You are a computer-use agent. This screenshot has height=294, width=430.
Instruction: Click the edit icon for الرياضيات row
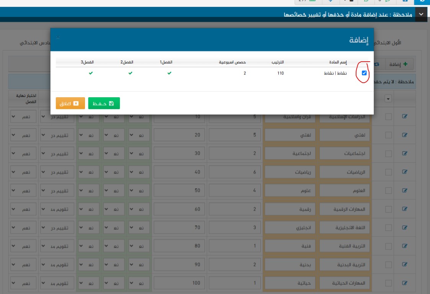tap(404, 172)
